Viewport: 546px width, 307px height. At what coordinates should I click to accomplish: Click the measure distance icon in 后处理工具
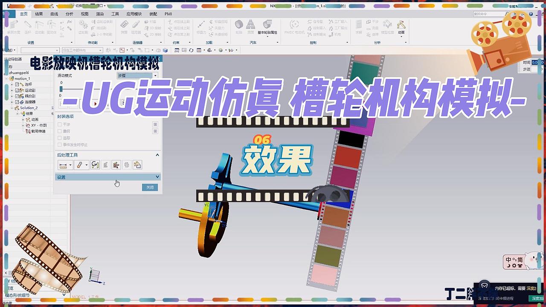point(63,165)
